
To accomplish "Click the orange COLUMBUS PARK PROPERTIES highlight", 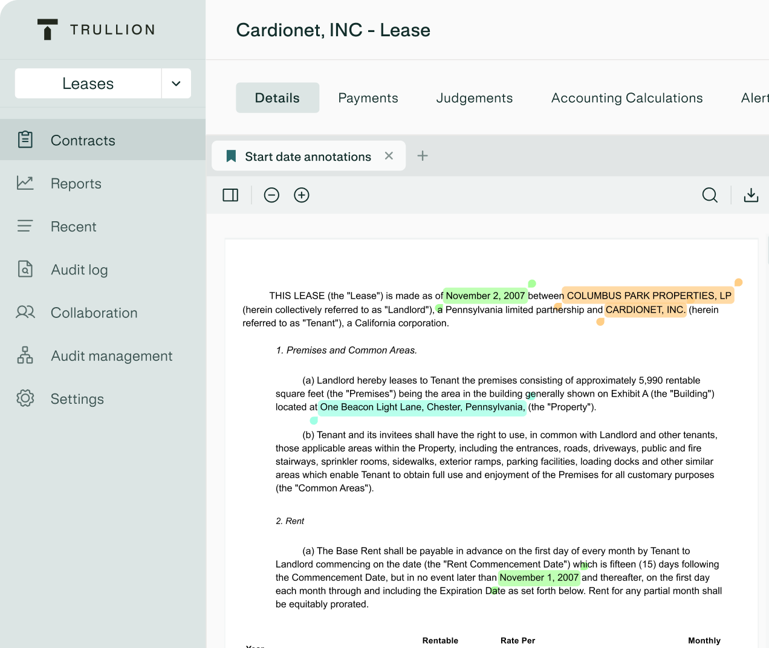I will click(648, 296).
